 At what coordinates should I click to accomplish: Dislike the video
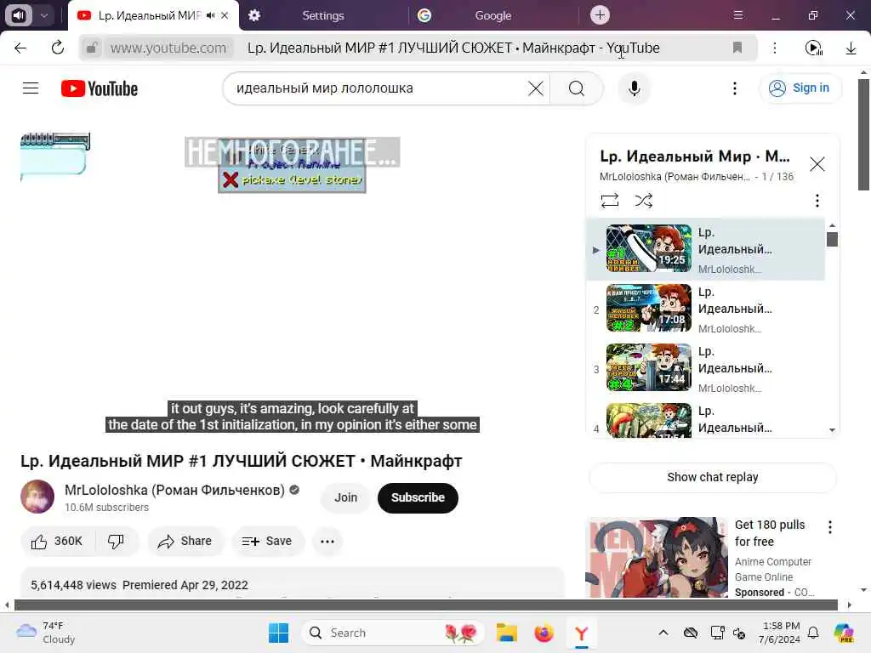pyautogui.click(x=116, y=542)
